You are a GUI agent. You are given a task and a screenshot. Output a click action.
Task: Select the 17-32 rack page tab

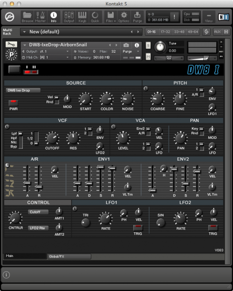click(165, 32)
